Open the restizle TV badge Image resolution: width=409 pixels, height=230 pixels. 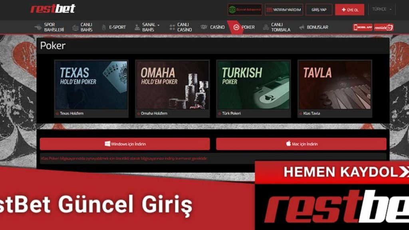[x=384, y=28]
